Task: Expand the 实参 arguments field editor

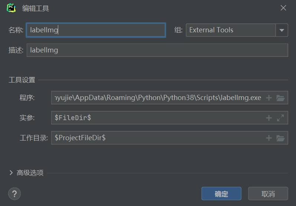Action: [x=280, y=118]
